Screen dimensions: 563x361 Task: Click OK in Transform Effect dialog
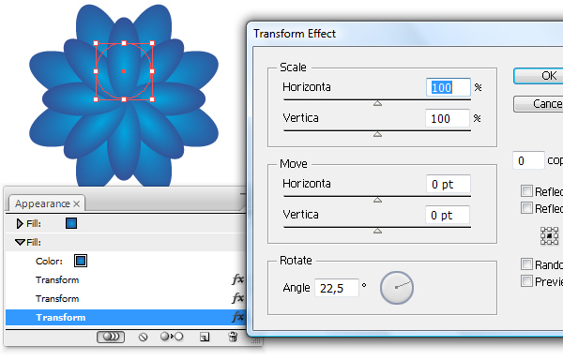point(539,76)
